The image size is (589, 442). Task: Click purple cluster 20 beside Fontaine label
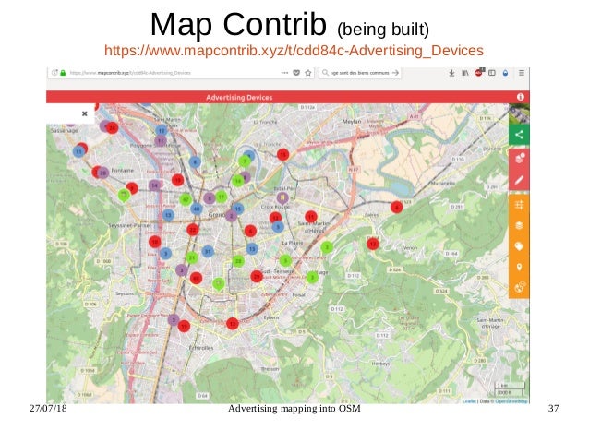102,173
